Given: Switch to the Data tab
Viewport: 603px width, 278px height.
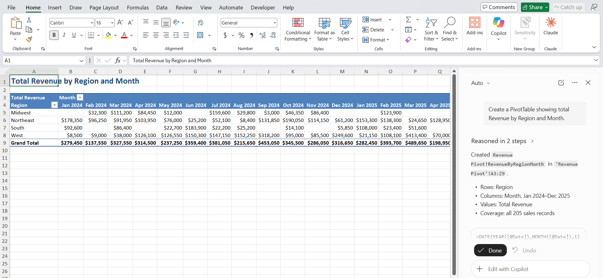Looking at the screenshot, I should [162, 8].
